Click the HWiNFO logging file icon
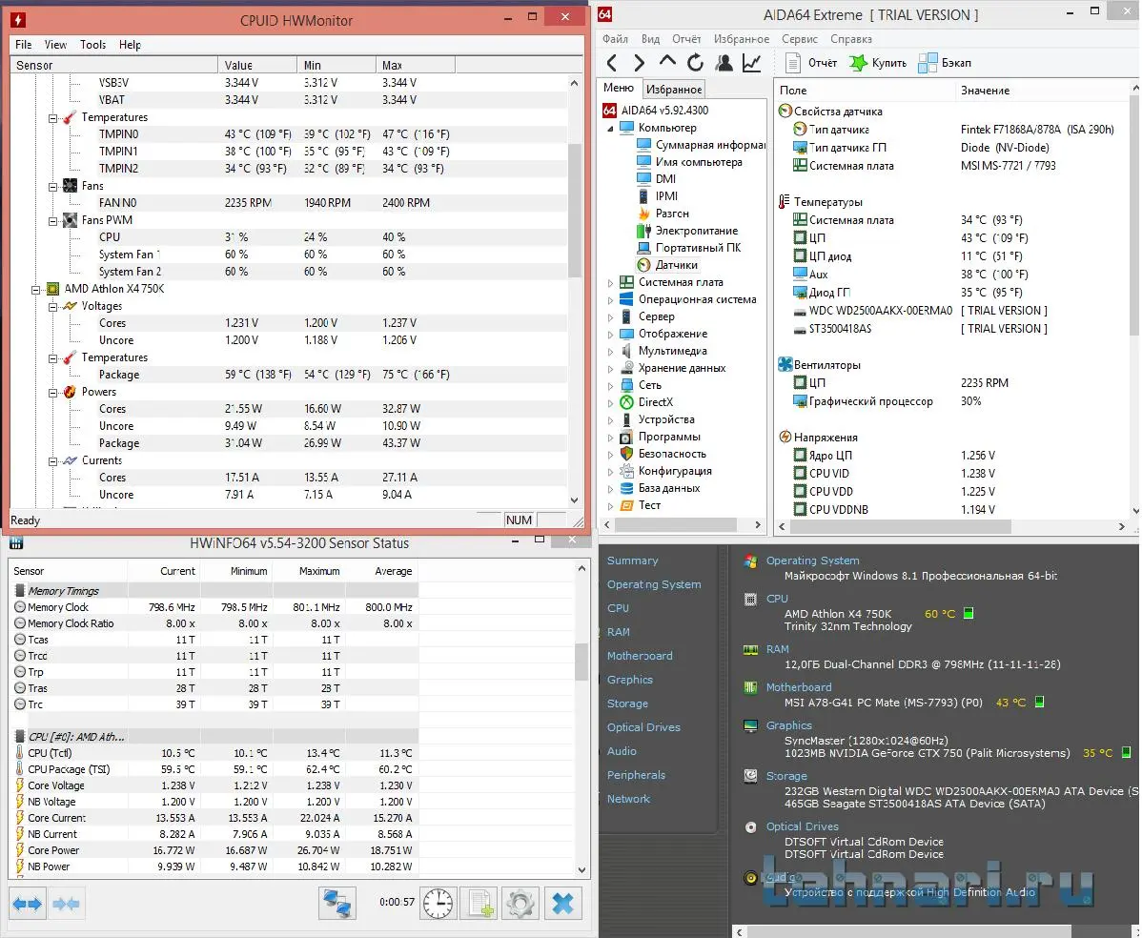1142x938 pixels. click(479, 903)
